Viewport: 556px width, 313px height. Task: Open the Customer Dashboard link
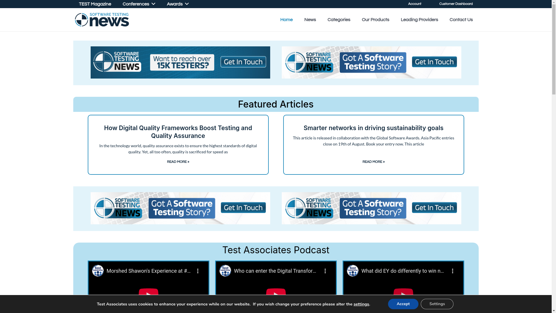pyautogui.click(x=456, y=4)
